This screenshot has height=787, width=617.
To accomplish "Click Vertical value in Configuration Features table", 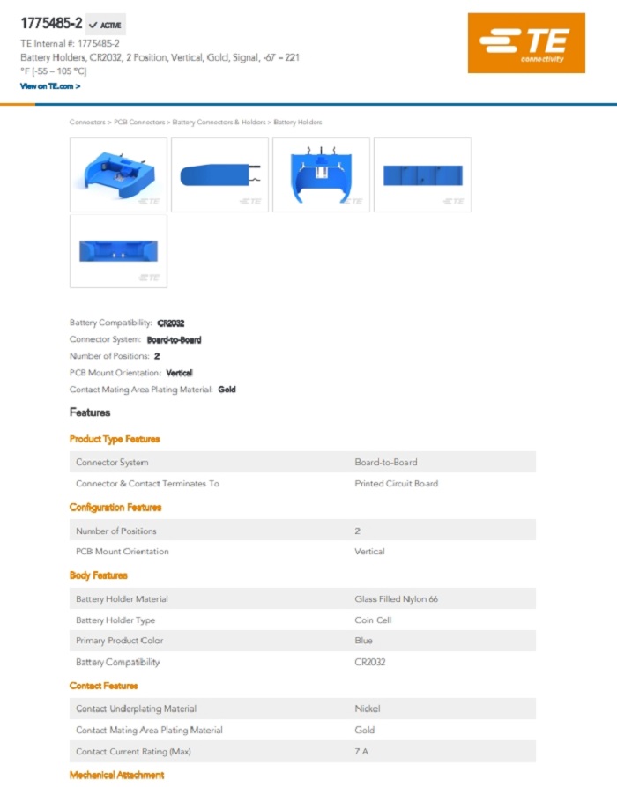I will [369, 552].
